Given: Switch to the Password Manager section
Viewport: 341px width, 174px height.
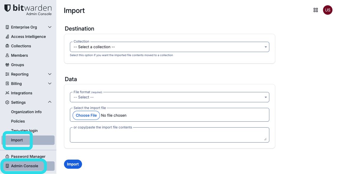Looking at the screenshot, I should [x=28, y=156].
